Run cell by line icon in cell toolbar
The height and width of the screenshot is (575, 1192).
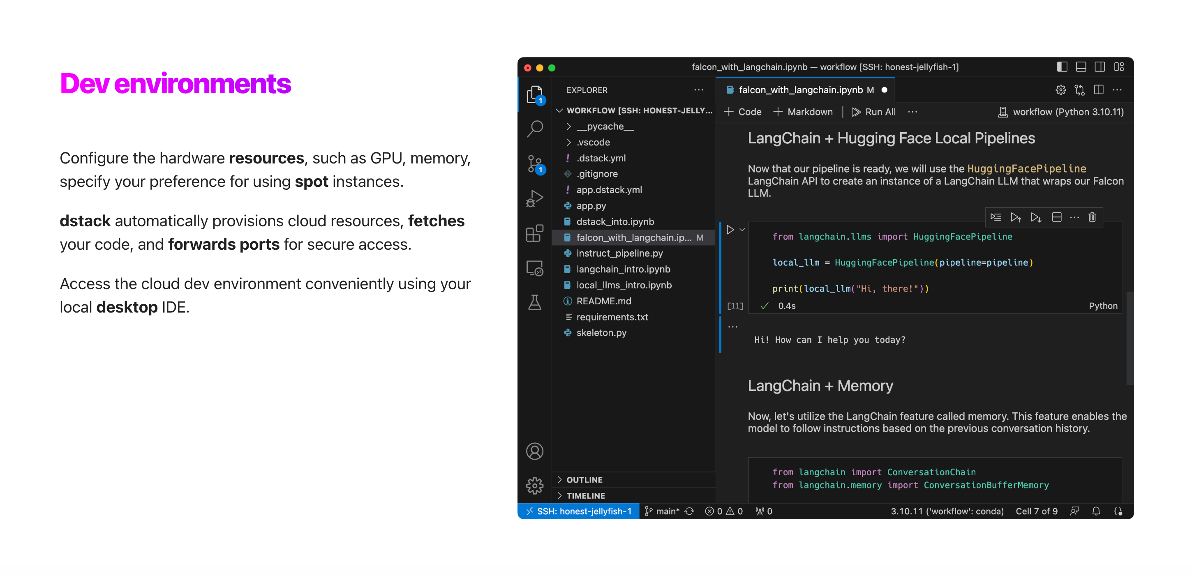(996, 217)
